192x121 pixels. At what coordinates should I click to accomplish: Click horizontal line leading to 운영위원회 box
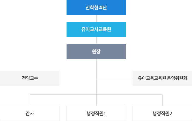pyautogui.click(x=115, y=79)
